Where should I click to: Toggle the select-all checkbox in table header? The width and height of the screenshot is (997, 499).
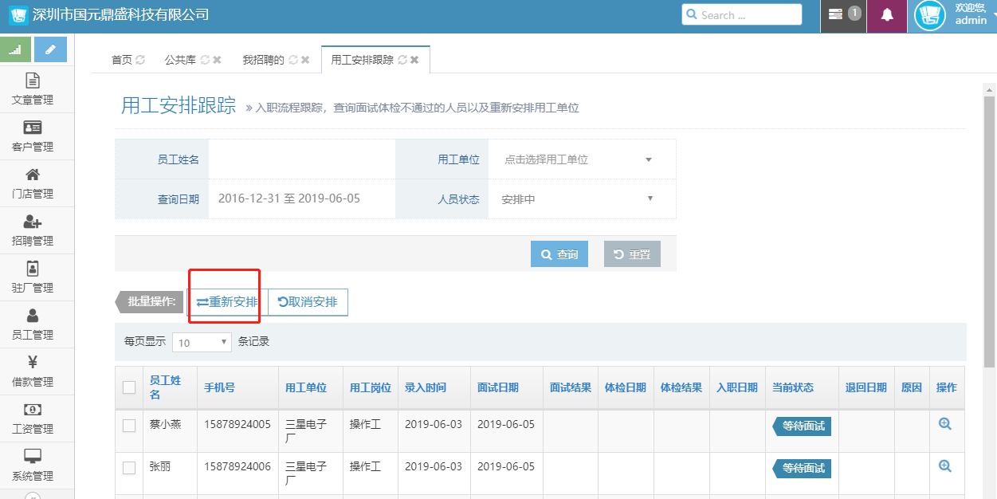coord(129,387)
